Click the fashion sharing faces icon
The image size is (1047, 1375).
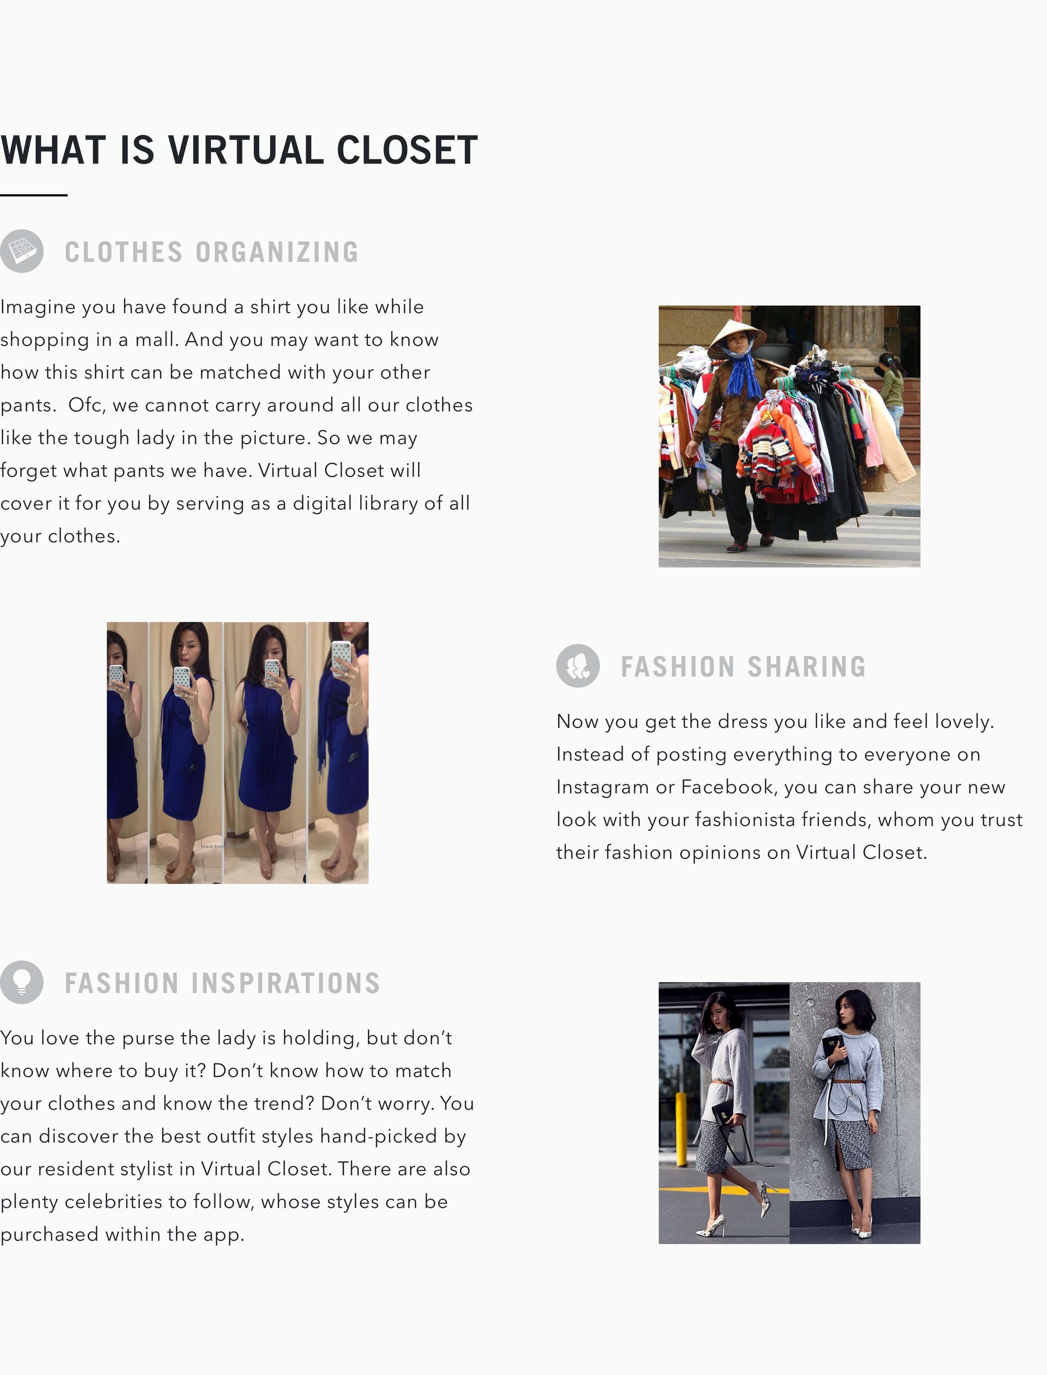click(x=578, y=666)
